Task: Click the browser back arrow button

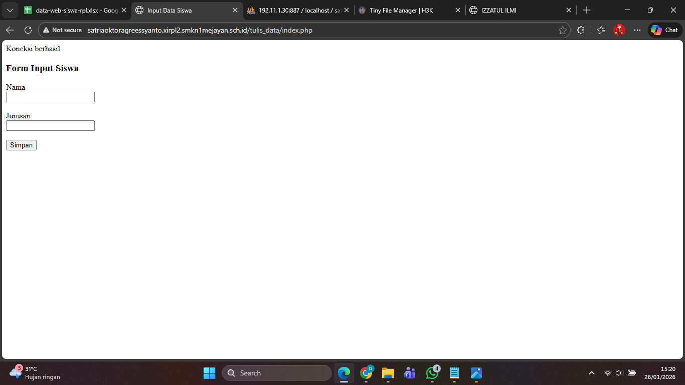Action: (x=10, y=30)
